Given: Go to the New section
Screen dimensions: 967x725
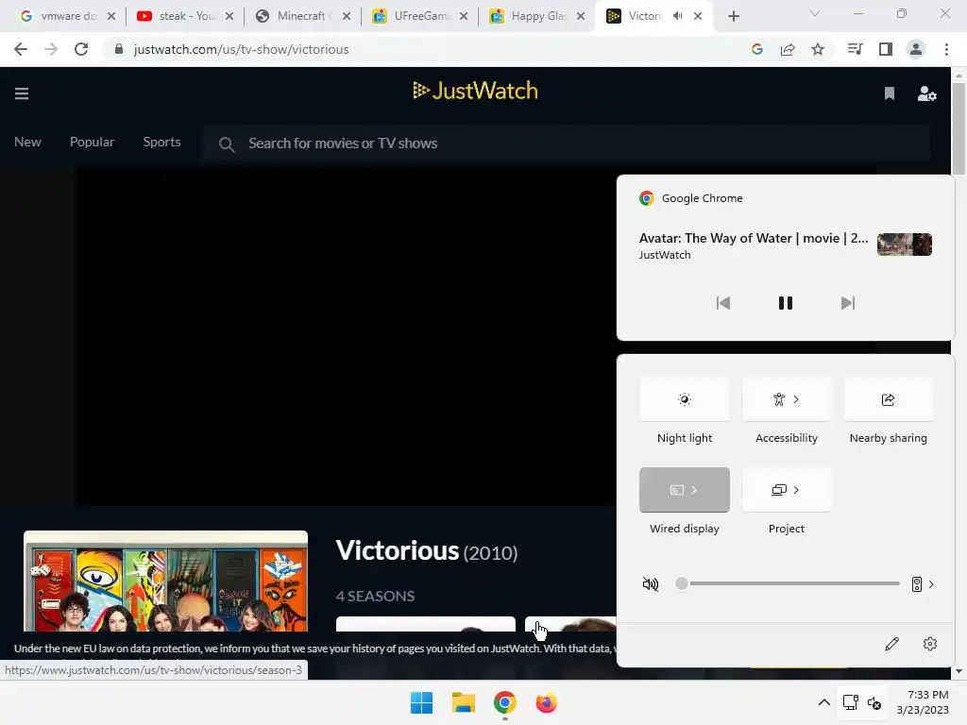Looking at the screenshot, I should [27, 142].
